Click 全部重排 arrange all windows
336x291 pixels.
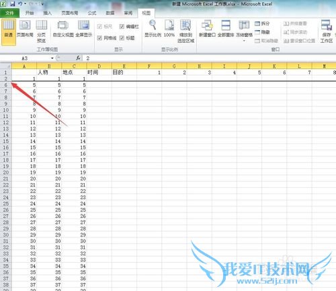coord(226,29)
